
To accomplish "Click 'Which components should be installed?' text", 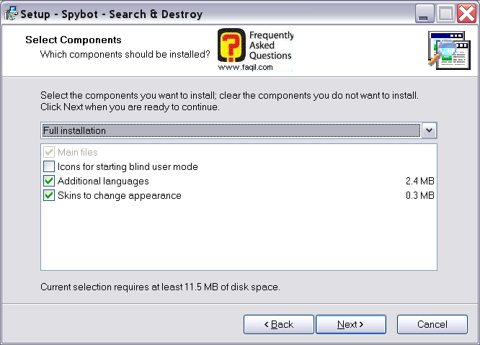I will pyautogui.click(x=125, y=55).
